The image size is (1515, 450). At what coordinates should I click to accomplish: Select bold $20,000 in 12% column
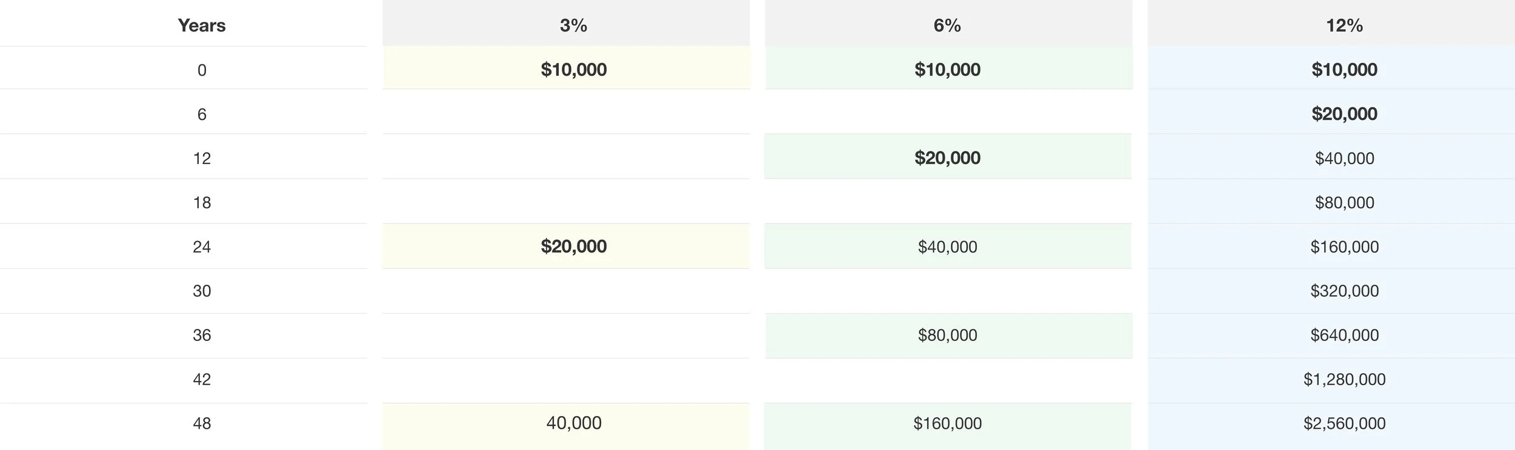[x=1345, y=114]
